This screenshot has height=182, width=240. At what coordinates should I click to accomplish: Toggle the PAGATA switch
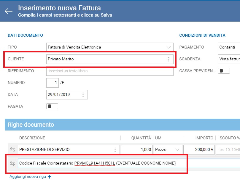(x=52, y=106)
